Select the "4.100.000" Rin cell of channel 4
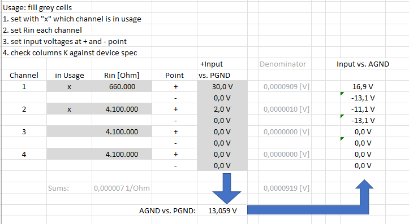This screenshot has height=224, width=409. (x=122, y=155)
